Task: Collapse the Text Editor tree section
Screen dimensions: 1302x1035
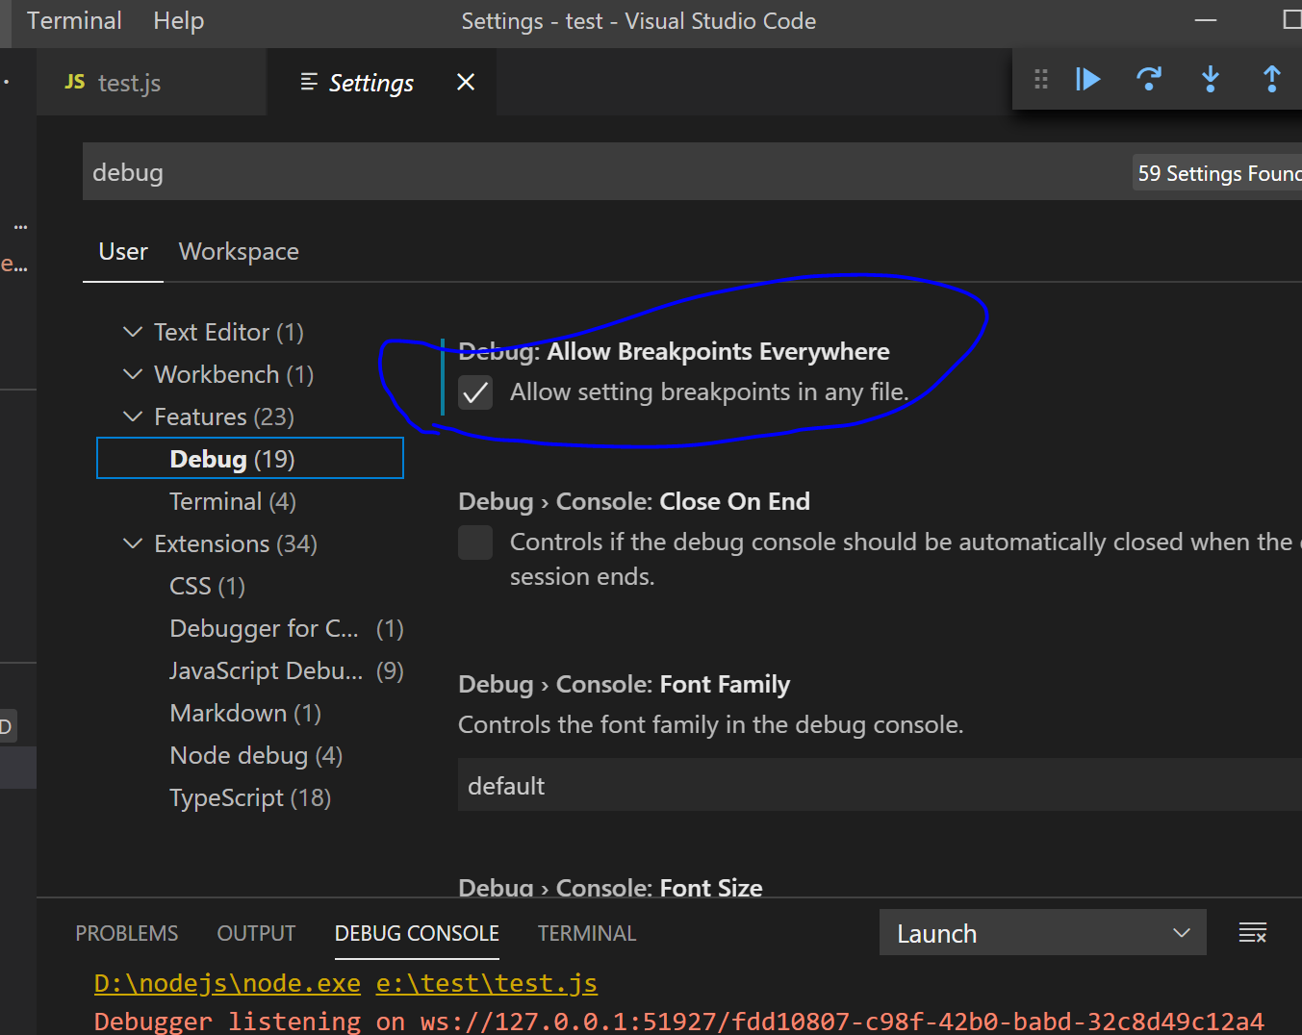Action: click(133, 332)
